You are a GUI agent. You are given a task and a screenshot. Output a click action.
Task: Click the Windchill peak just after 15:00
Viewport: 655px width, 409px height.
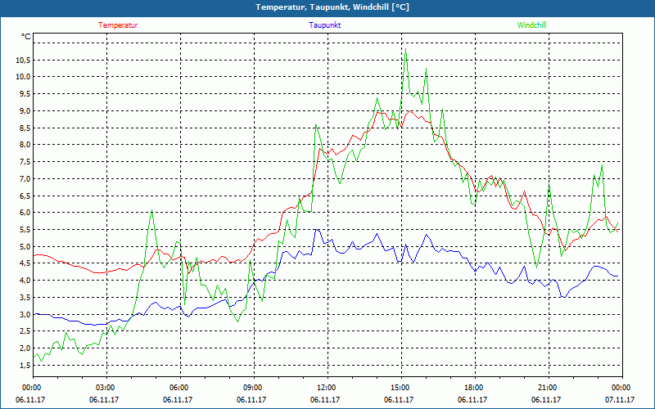405,49
